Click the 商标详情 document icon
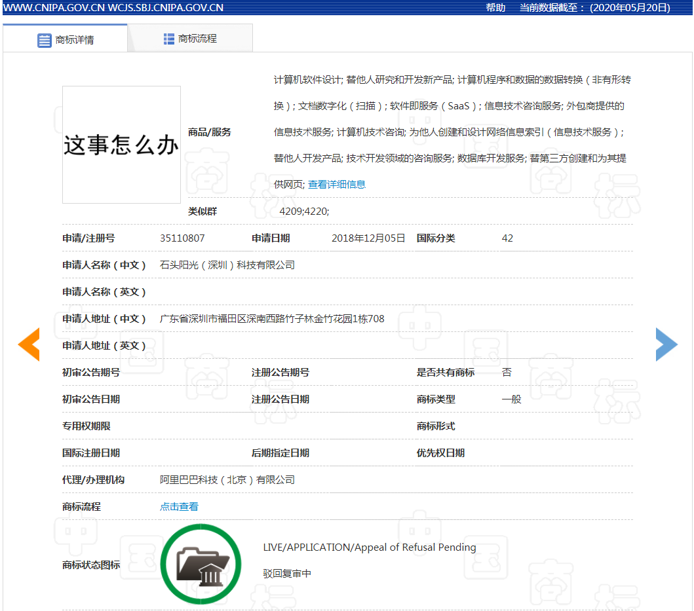Screen dimensions: 694x611 [x=45, y=40]
